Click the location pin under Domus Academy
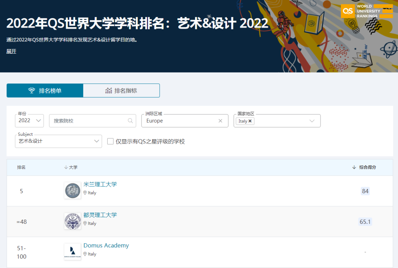The width and height of the screenshot is (398, 268). pos(85,254)
